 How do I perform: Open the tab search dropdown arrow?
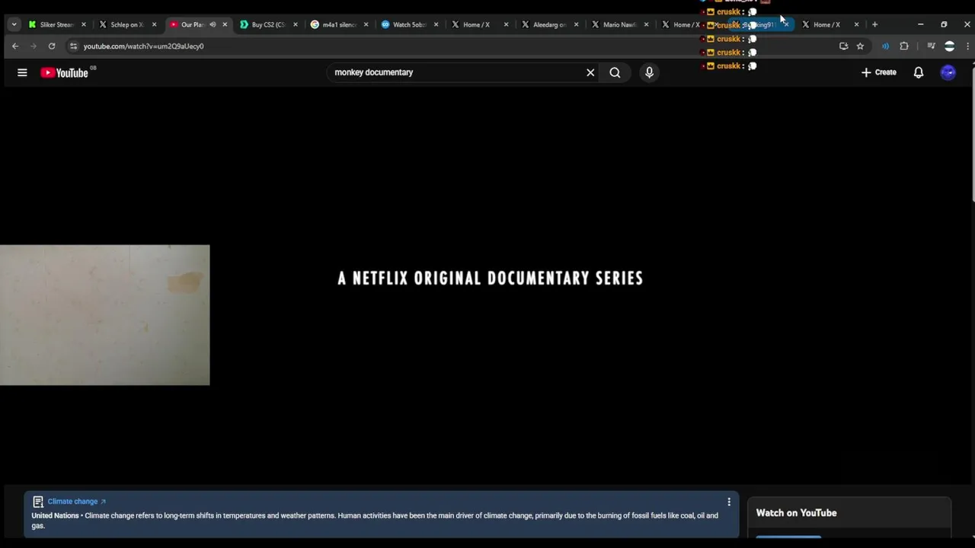(14, 24)
